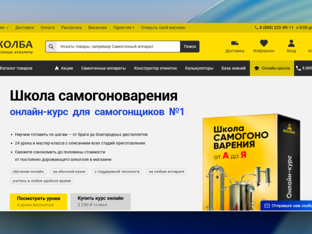Viewport: 312px width, 234px height.
Task: Select Самогонные аппараты menu item
Action: 103,68
